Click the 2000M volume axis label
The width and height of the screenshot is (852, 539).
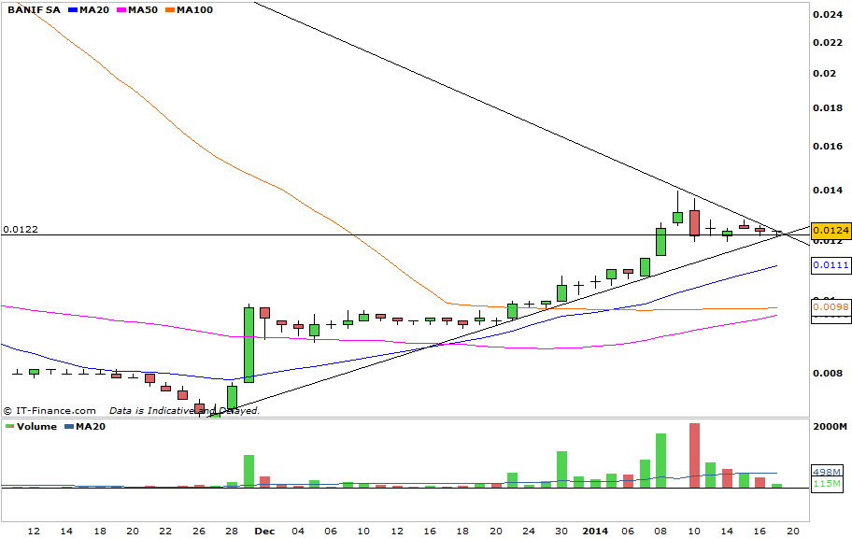pyautogui.click(x=830, y=427)
